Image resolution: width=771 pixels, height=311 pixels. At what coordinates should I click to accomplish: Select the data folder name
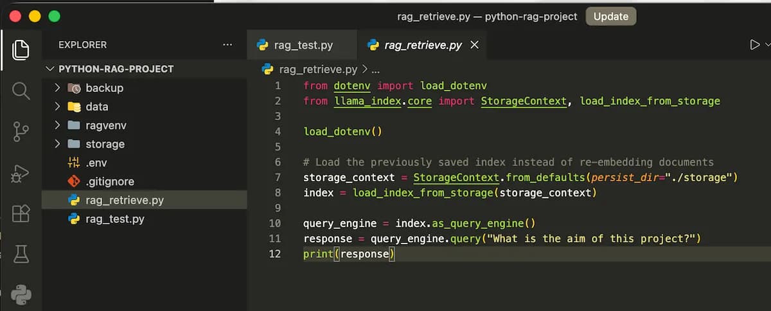[97, 107]
